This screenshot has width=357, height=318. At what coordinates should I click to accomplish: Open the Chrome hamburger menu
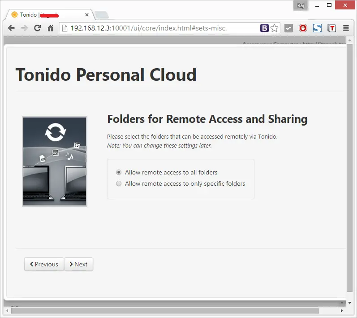(346, 28)
